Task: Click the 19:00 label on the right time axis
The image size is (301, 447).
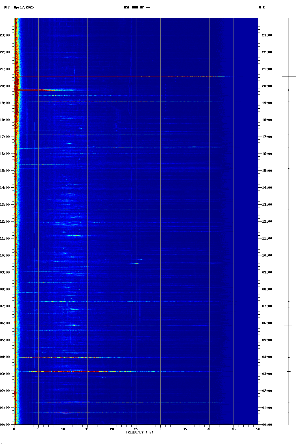Action: pyautogui.click(x=267, y=103)
